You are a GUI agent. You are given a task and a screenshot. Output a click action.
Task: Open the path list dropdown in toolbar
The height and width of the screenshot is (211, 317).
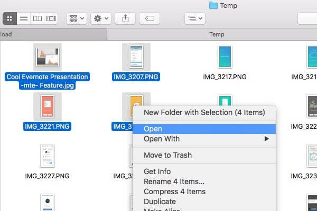click(195, 18)
